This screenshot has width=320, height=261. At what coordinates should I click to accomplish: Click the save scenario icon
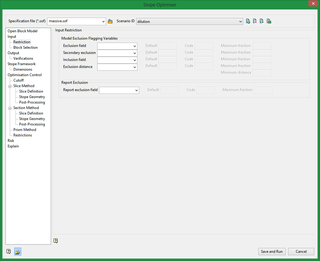point(269,21)
